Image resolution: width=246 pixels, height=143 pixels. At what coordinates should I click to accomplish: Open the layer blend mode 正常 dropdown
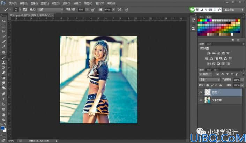tap(209, 80)
